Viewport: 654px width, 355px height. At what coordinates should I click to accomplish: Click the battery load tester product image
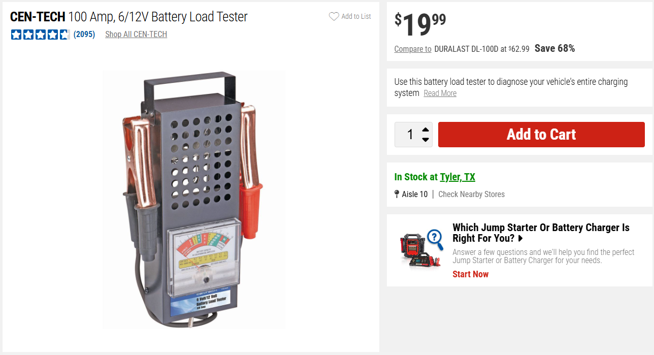pos(194,200)
